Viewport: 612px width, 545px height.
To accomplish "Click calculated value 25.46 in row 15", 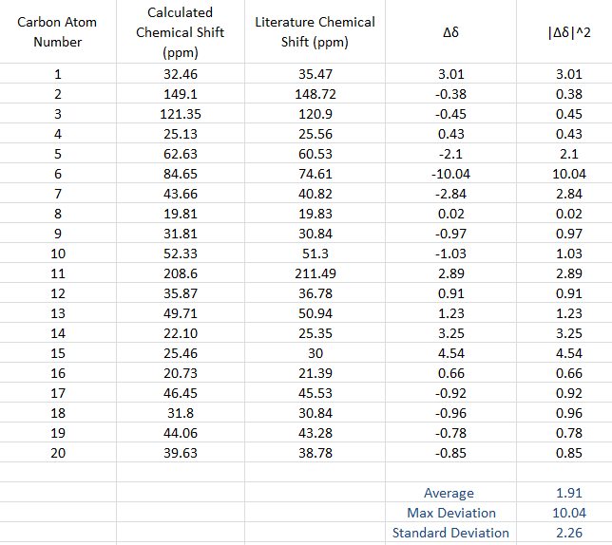I will point(181,353).
